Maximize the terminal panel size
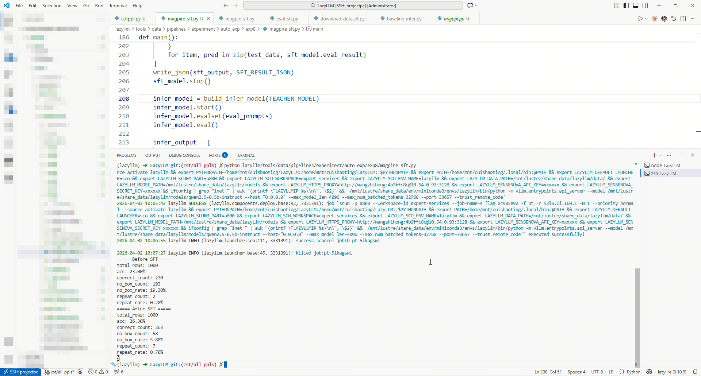This screenshot has width=701, height=376. tap(683, 155)
